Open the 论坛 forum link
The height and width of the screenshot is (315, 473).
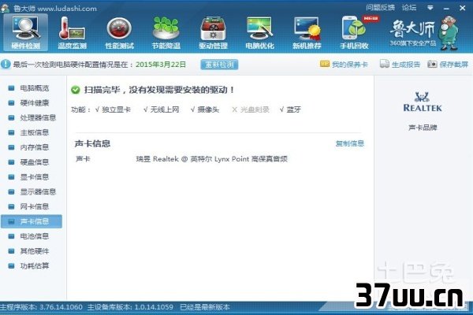(409, 7)
